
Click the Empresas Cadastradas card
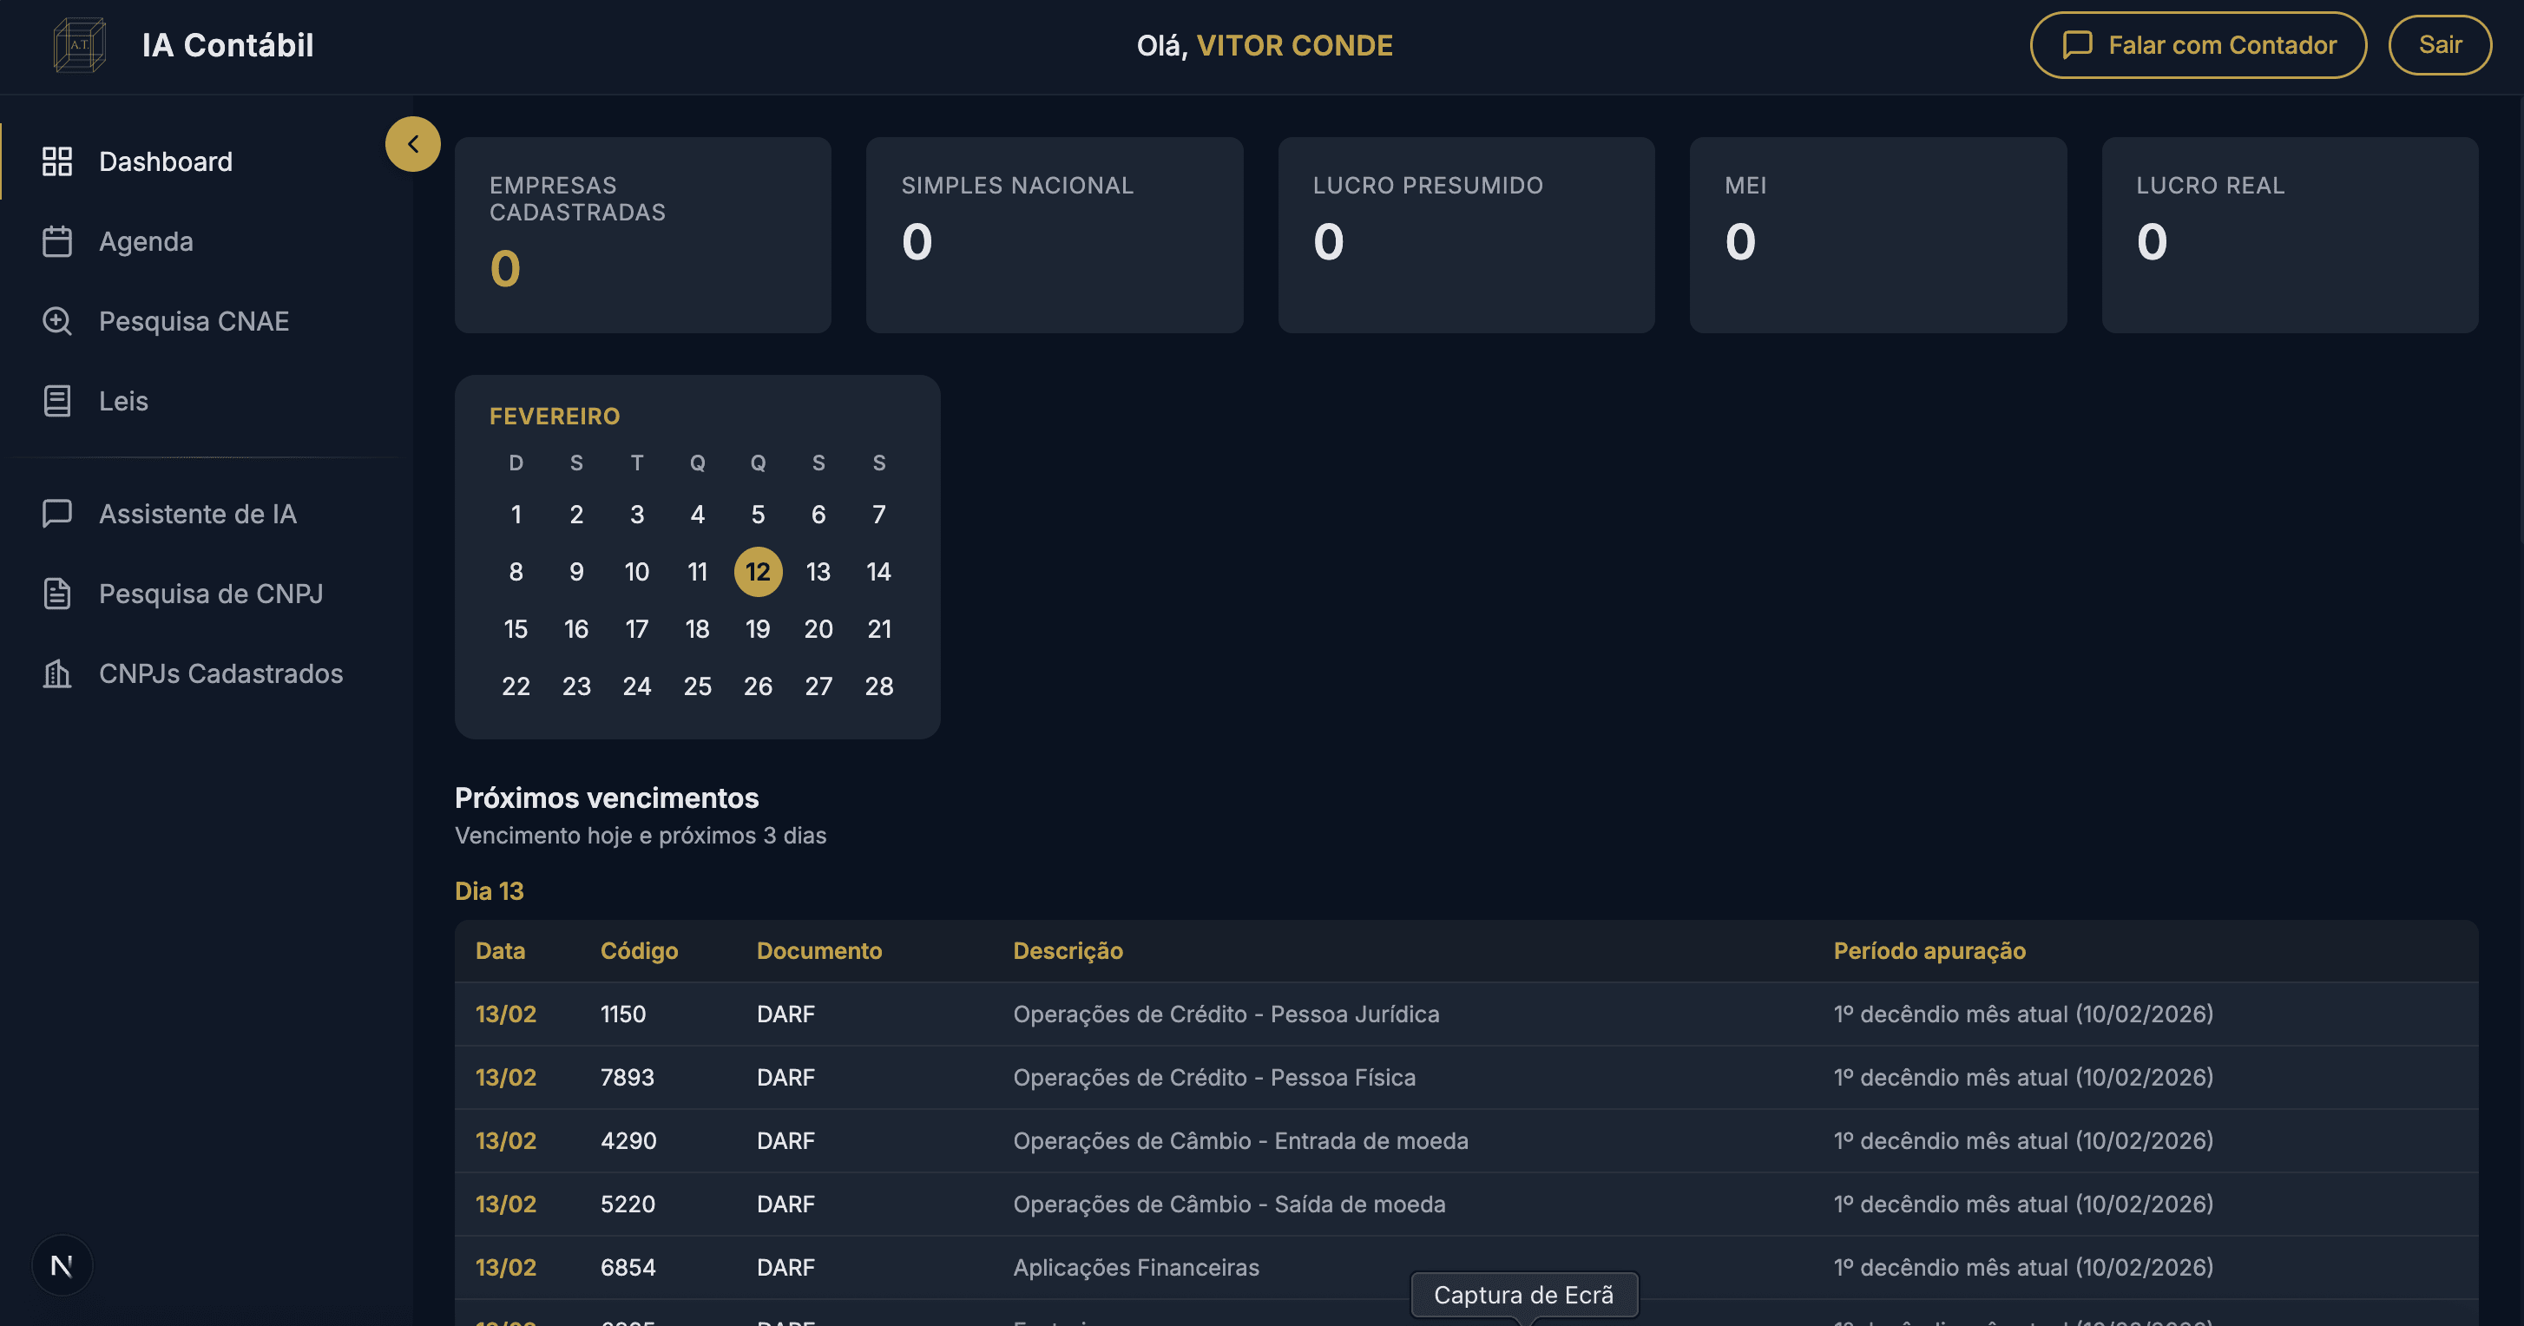pyautogui.click(x=643, y=235)
